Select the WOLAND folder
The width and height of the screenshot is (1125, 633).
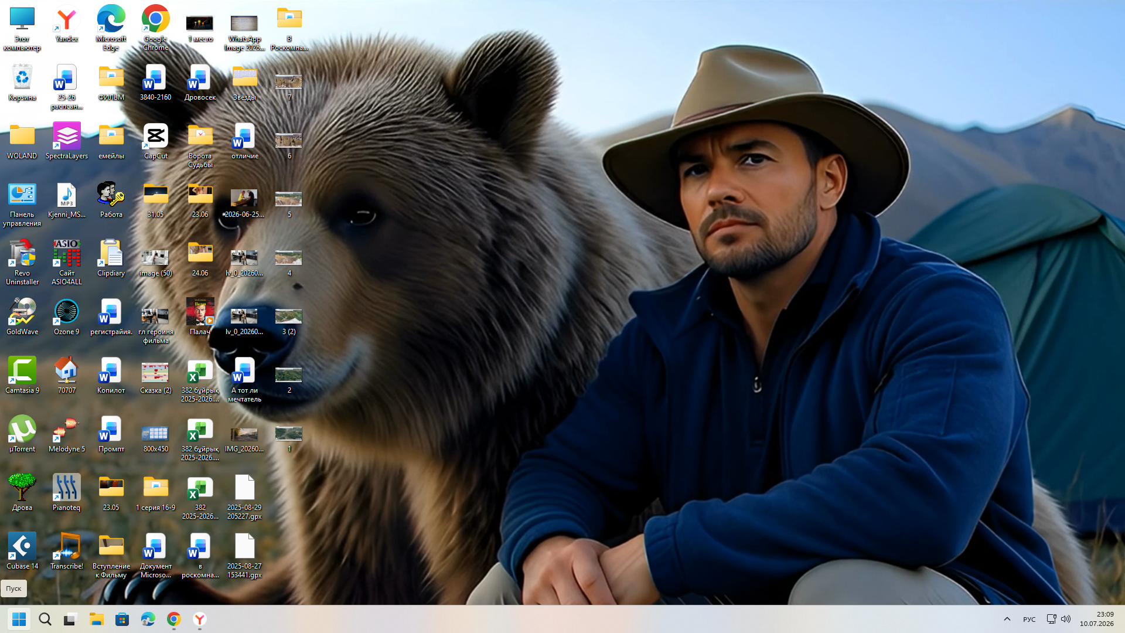point(22,141)
